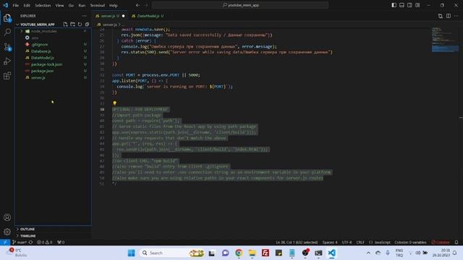Toggle the secondary side bar
Screen dimensions: 463x260
point(409,5)
